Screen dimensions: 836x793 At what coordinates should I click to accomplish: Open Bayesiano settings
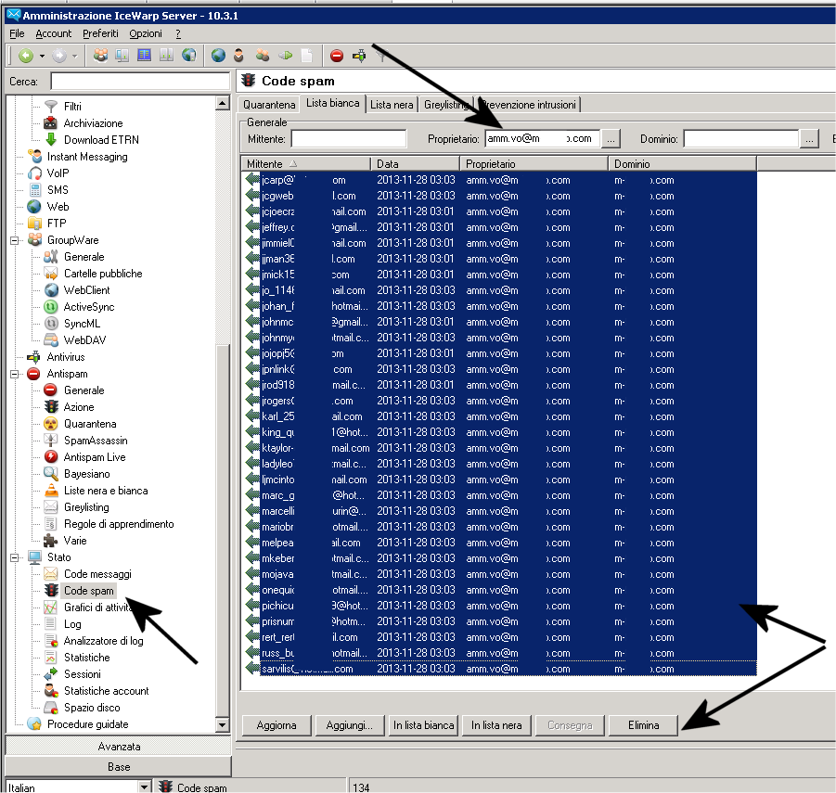click(87, 474)
